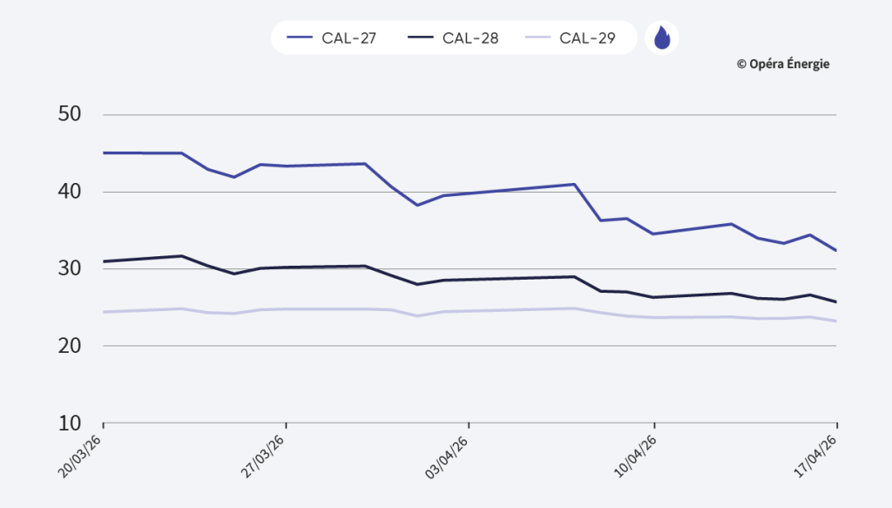This screenshot has height=508, width=892.
Task: Click the 20 label on the vertical axis
Action: click(69, 346)
